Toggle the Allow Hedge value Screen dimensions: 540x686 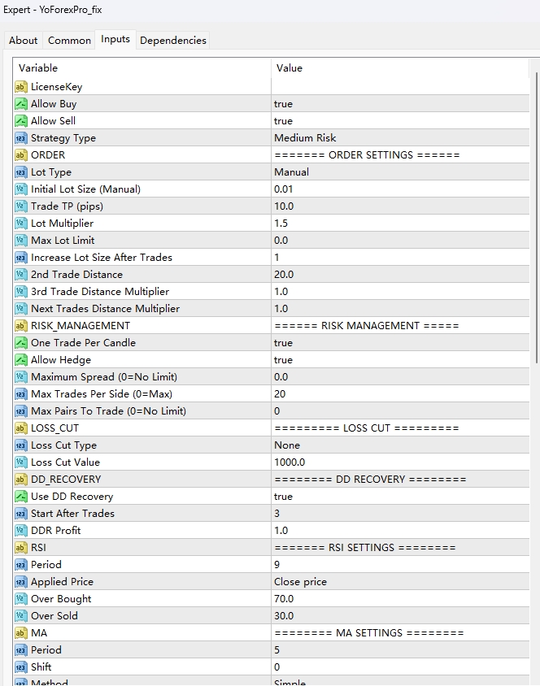pyautogui.click(x=400, y=359)
